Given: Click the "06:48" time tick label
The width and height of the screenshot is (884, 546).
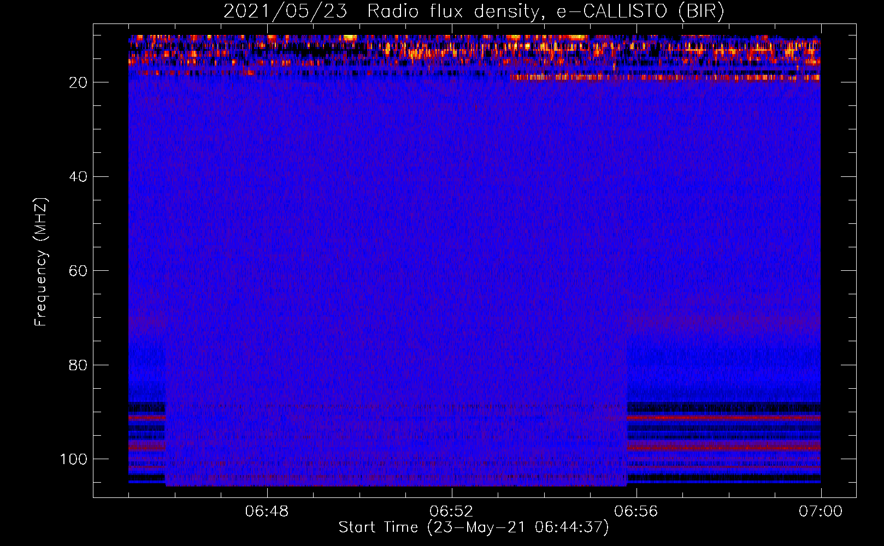Looking at the screenshot, I should coord(267,512).
